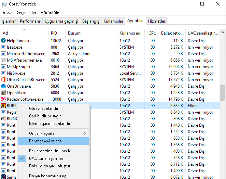This screenshot has height=179, width=226.
Task: Select the HelpPane.exe process name
Action: click(19, 41)
